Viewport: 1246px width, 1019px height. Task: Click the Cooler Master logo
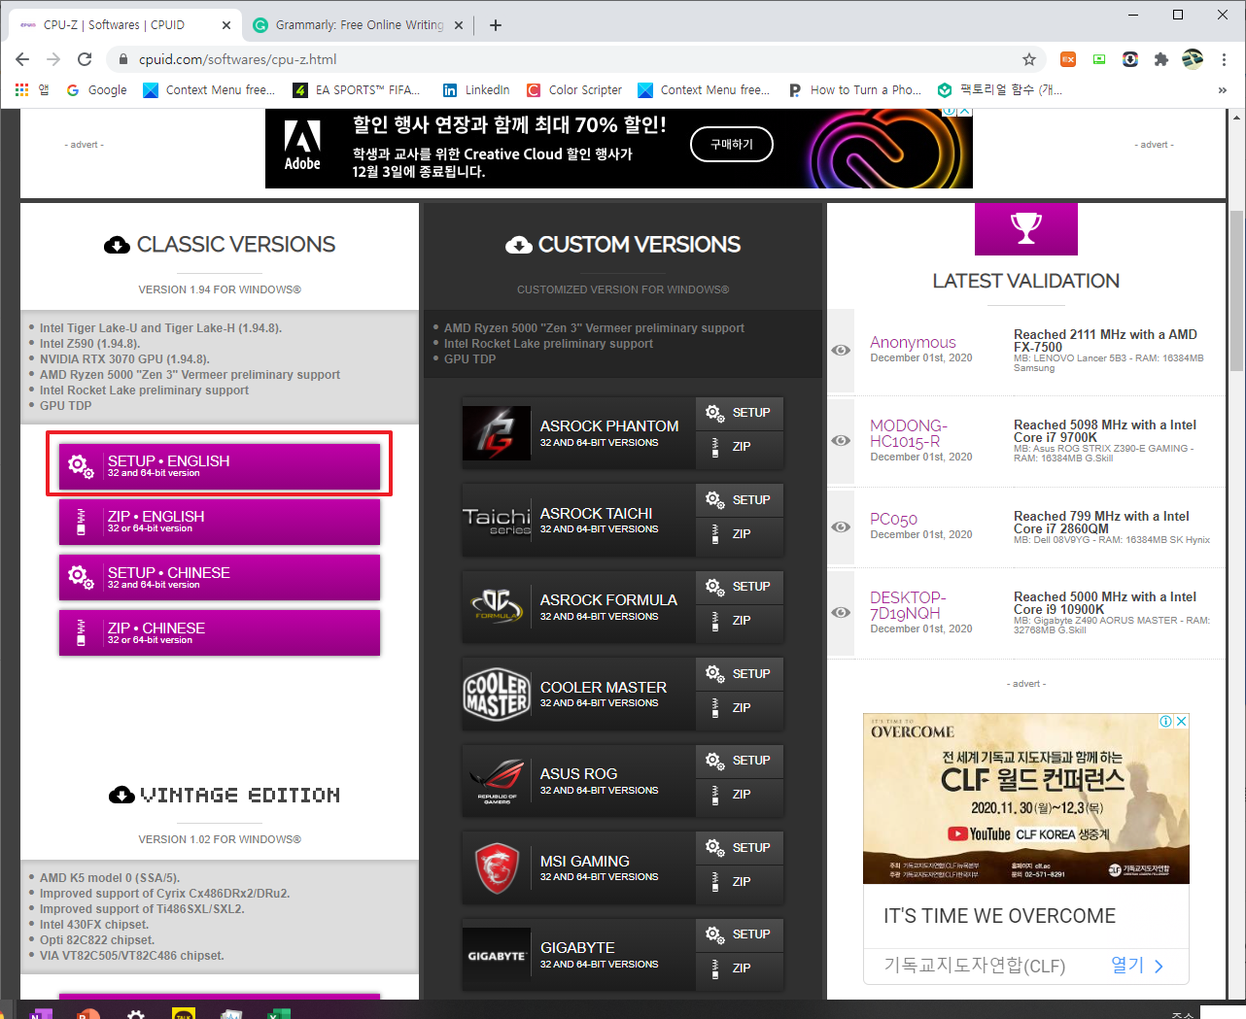[x=497, y=695]
